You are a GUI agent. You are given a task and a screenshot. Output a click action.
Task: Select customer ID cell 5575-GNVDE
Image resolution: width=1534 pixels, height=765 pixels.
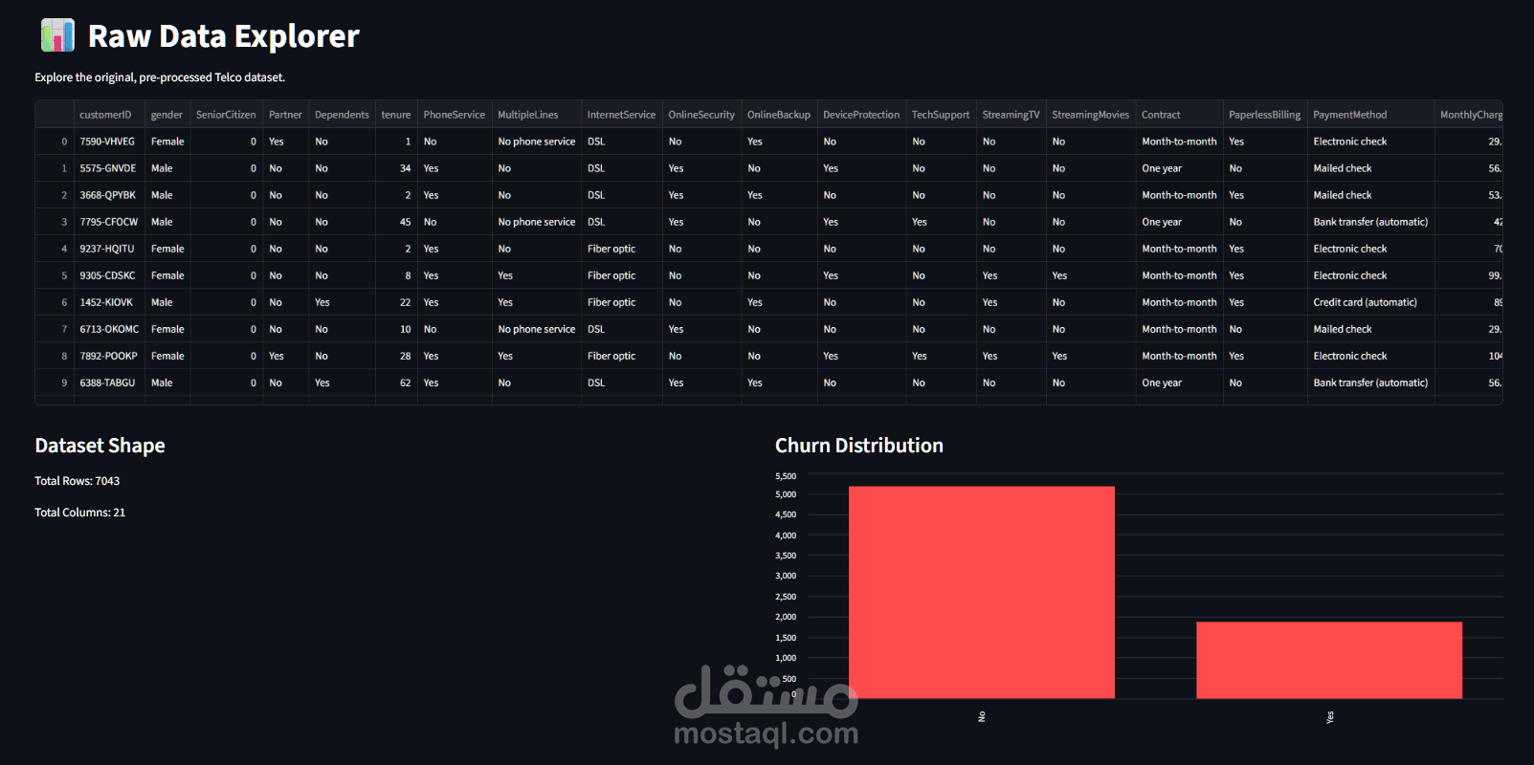(108, 168)
